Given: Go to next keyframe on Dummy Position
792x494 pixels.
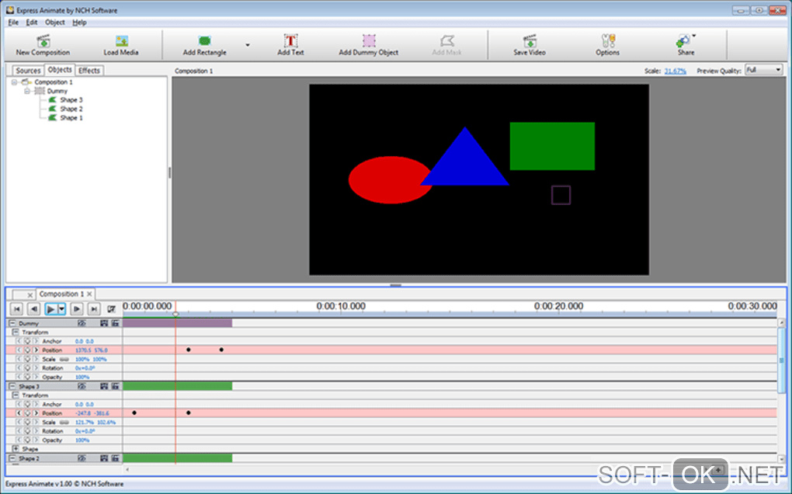Looking at the screenshot, I should pos(36,350).
